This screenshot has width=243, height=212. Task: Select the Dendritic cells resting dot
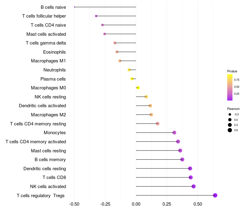coord(190,168)
